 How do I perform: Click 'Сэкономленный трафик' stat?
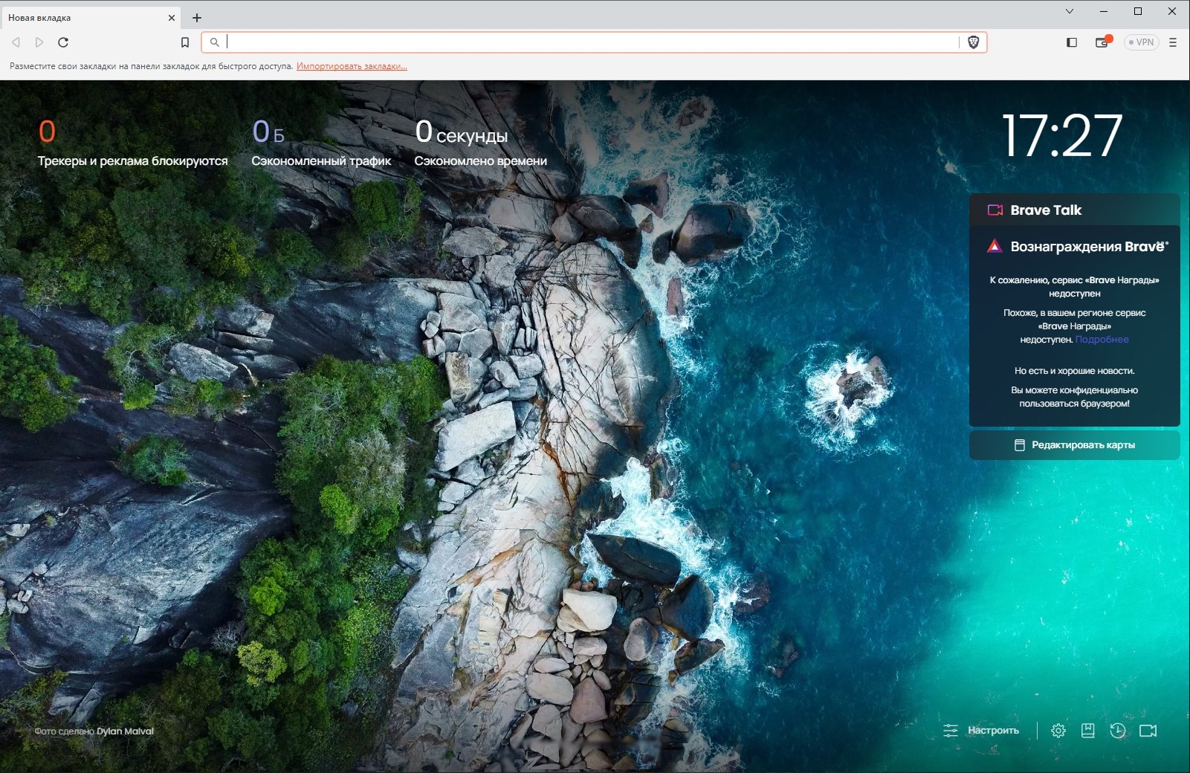321,143
